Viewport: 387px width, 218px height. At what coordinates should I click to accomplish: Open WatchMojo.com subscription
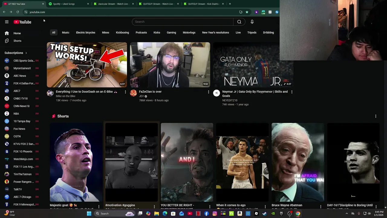click(x=21, y=159)
